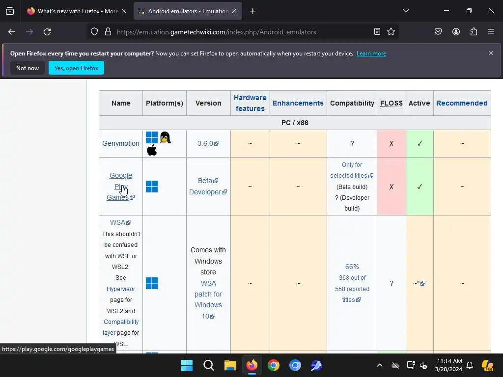List all tabs dropdown arrow
503x377 pixels.
coord(405,11)
